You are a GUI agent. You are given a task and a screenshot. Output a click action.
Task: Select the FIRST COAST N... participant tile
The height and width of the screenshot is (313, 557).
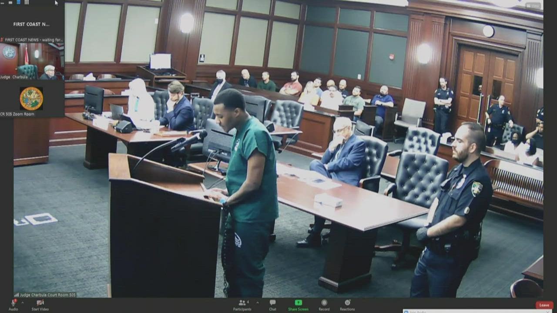coord(32,24)
